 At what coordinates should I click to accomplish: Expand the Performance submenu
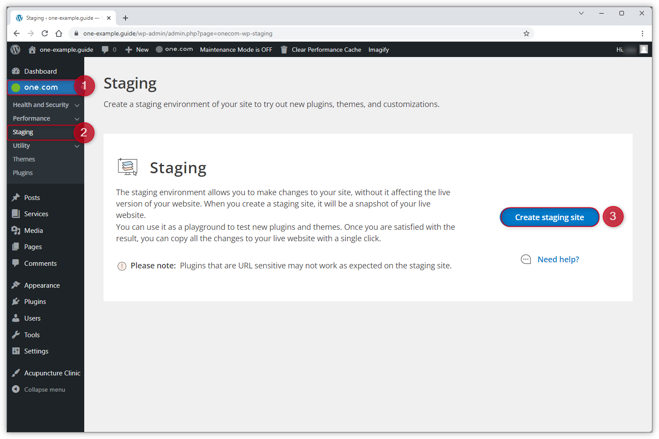[x=77, y=118]
